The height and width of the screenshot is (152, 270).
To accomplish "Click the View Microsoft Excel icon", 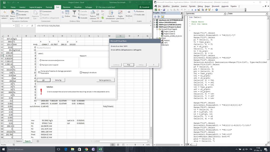I will click(156, 10).
